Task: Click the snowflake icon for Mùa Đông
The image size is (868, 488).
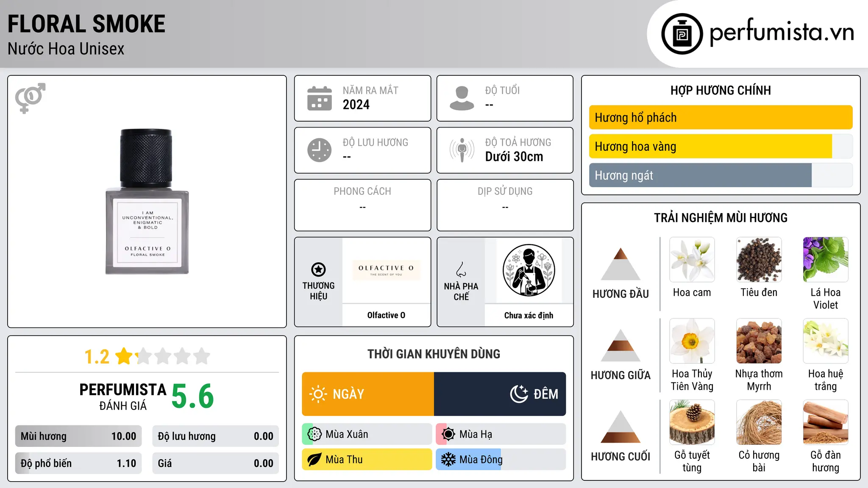Action: pos(448,460)
